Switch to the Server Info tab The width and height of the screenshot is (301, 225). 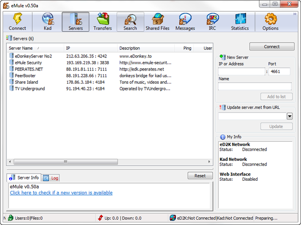point(24,178)
